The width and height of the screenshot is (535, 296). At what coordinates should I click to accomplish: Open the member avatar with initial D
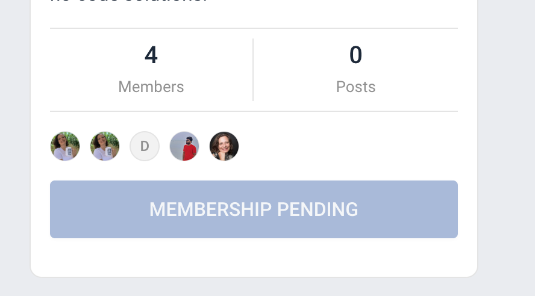(145, 146)
